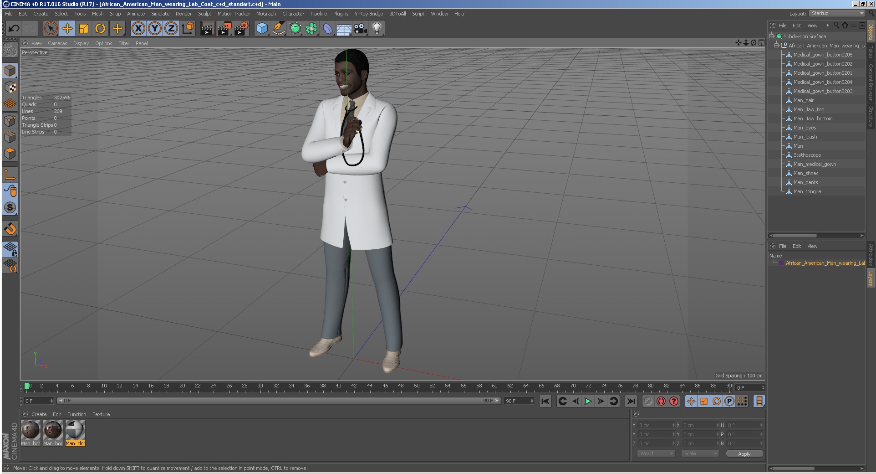
Task: Select Man_tongue object in tree
Action: (x=807, y=191)
